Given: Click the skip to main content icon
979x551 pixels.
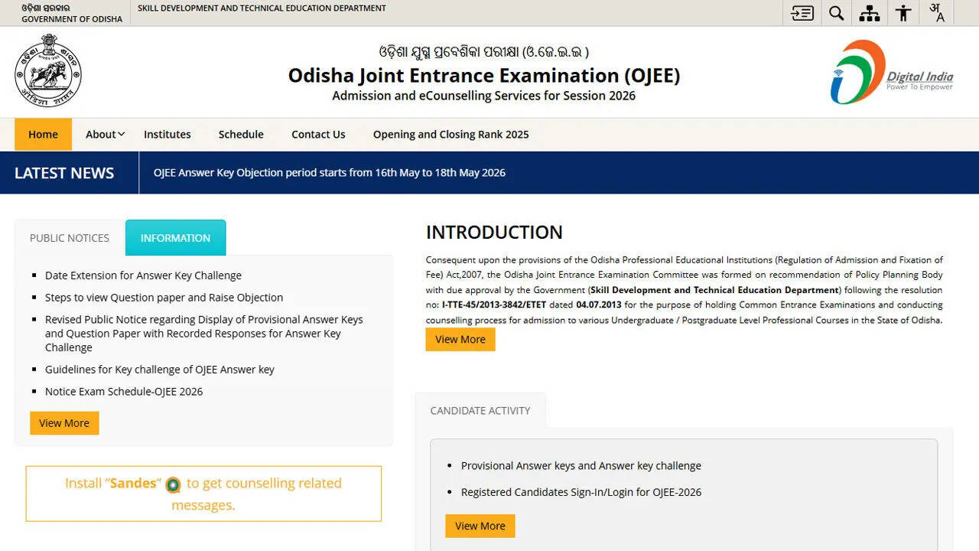Looking at the screenshot, I should tap(802, 13).
